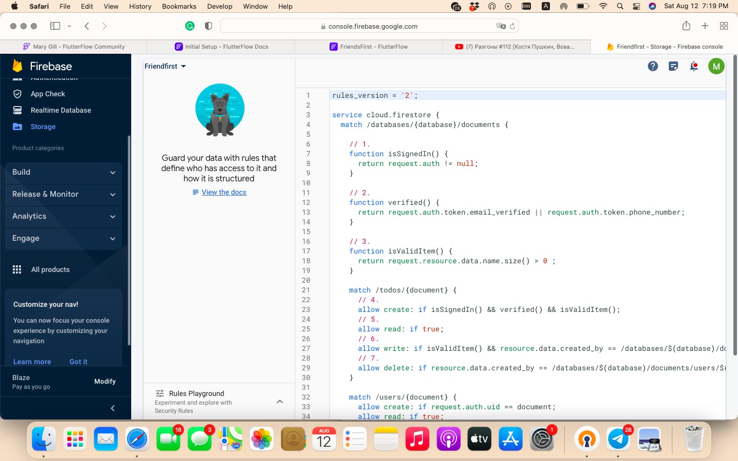
Task: Open the account avatar M
Action: point(716,66)
